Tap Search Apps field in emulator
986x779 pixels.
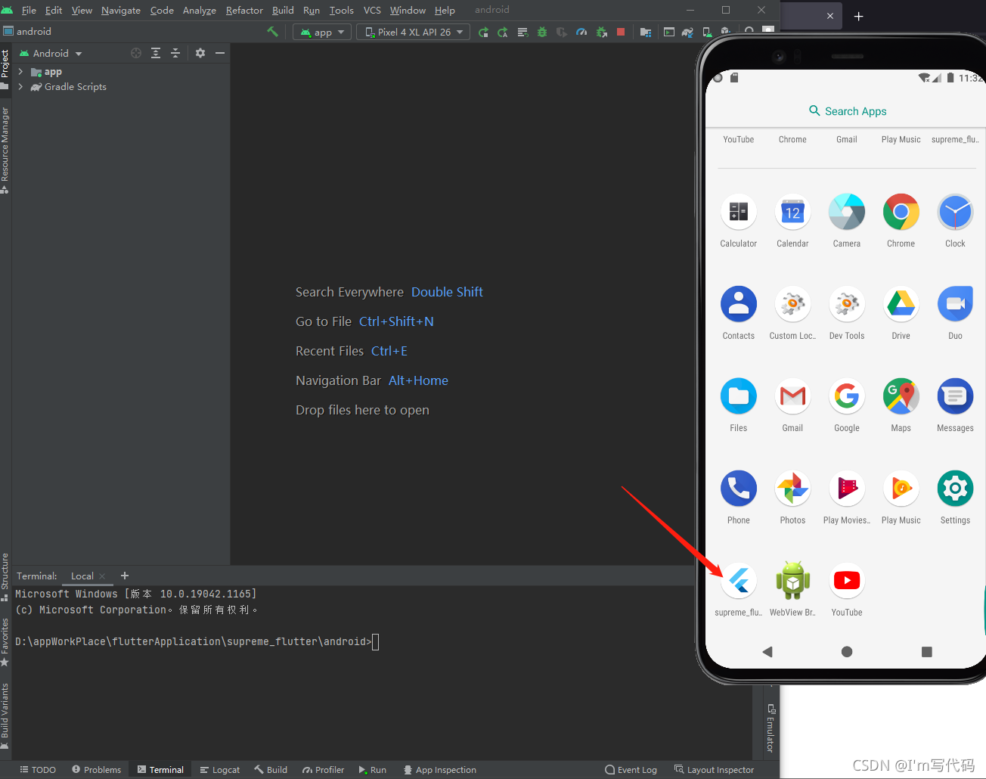click(847, 111)
